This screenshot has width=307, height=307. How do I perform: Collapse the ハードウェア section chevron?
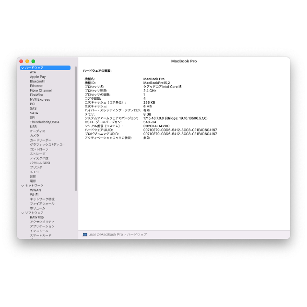23,68
